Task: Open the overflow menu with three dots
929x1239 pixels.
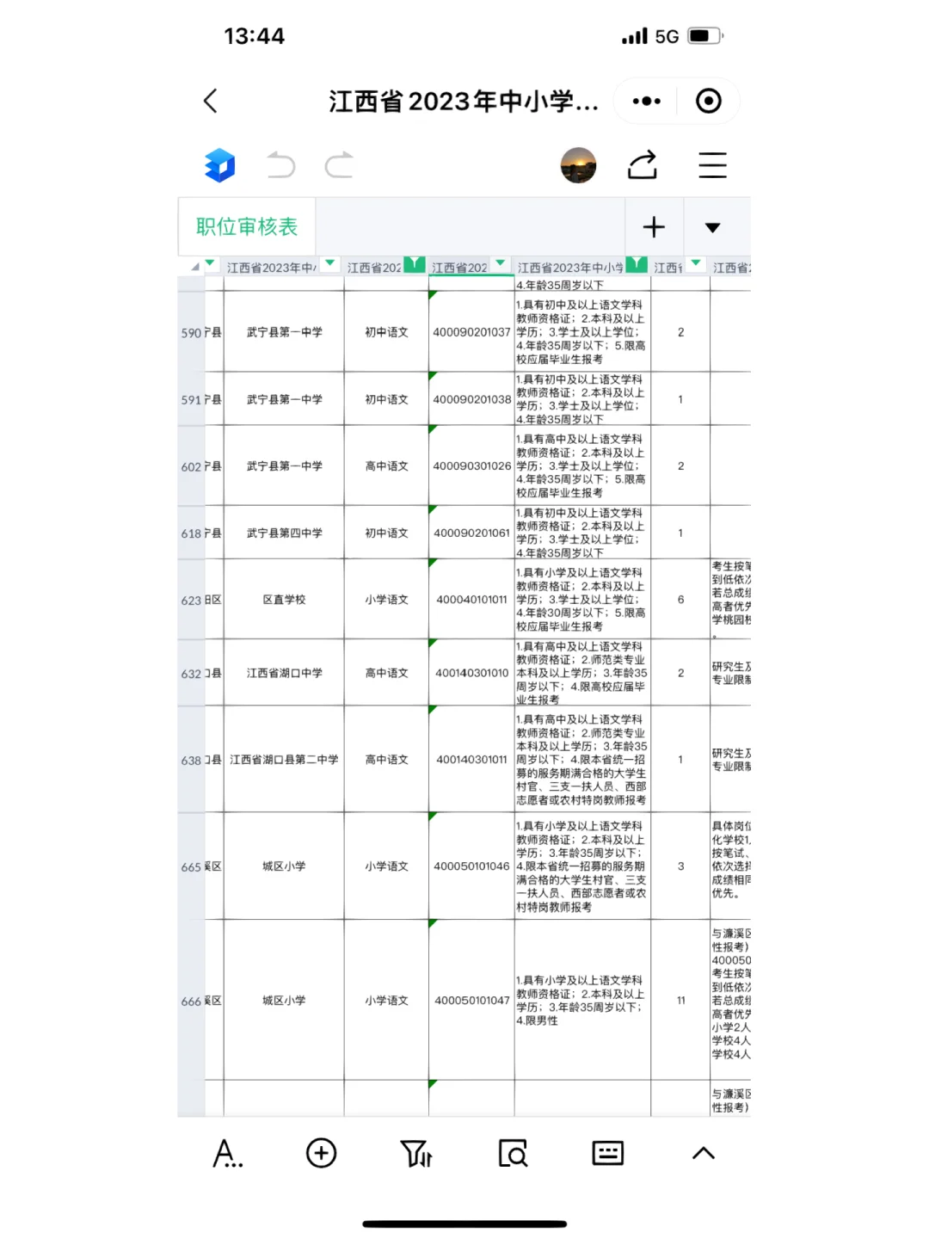Action: click(x=645, y=101)
